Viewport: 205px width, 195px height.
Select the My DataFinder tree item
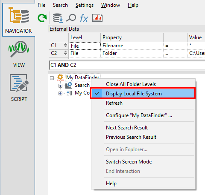click(83, 77)
